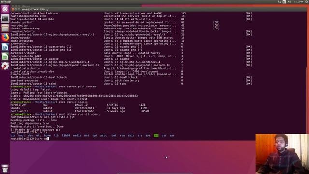Open LibreOffice Writer from the launcher
The image size is (309, 174).
click(5, 47)
